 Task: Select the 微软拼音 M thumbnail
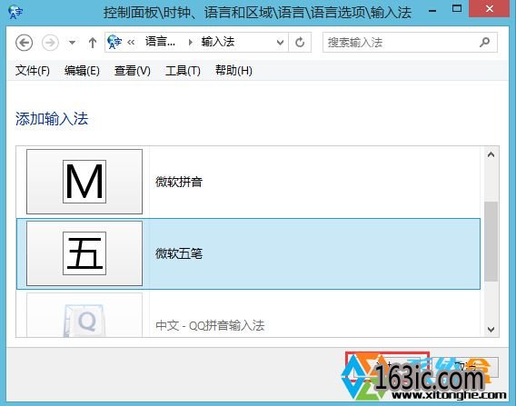pos(84,182)
